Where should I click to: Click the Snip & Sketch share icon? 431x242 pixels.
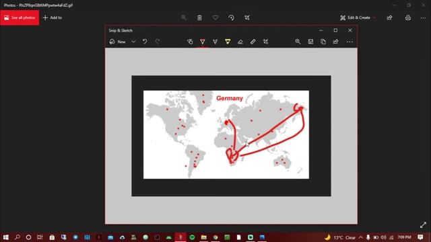pos(335,42)
